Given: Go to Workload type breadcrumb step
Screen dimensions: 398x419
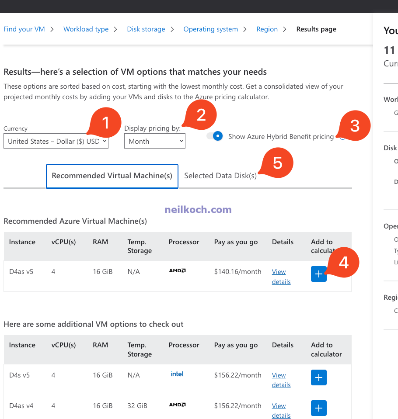Looking at the screenshot, I should [x=86, y=29].
